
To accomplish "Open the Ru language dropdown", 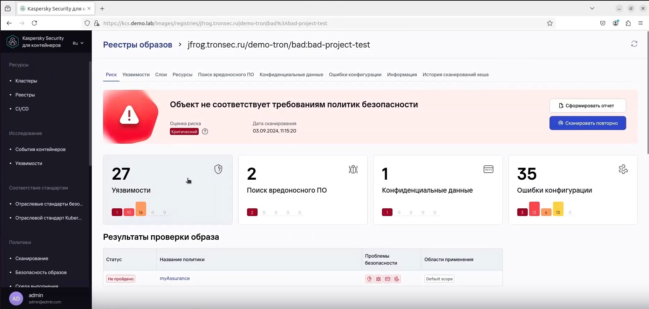I will (x=78, y=43).
